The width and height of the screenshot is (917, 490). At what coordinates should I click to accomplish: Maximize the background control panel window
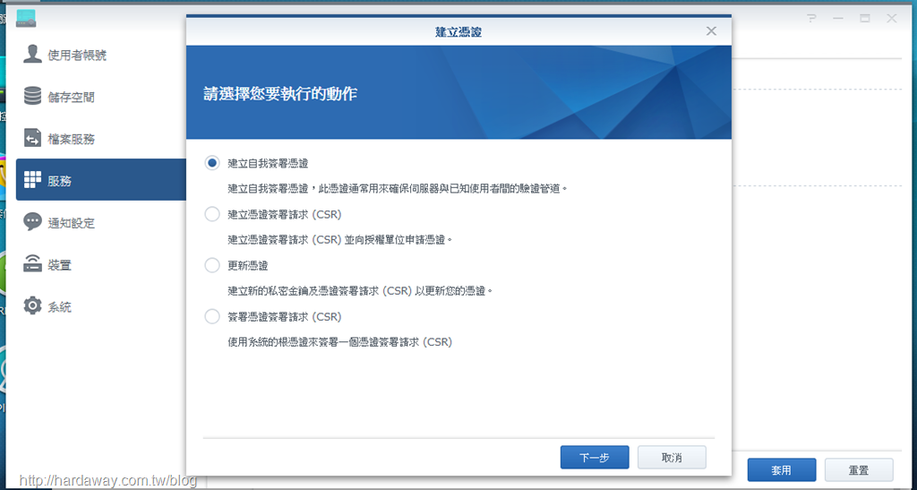865,19
